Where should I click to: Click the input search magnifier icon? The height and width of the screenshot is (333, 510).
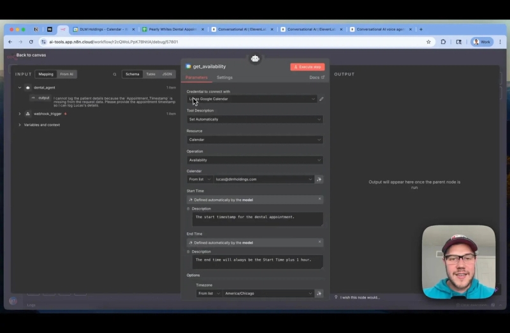pos(115,74)
